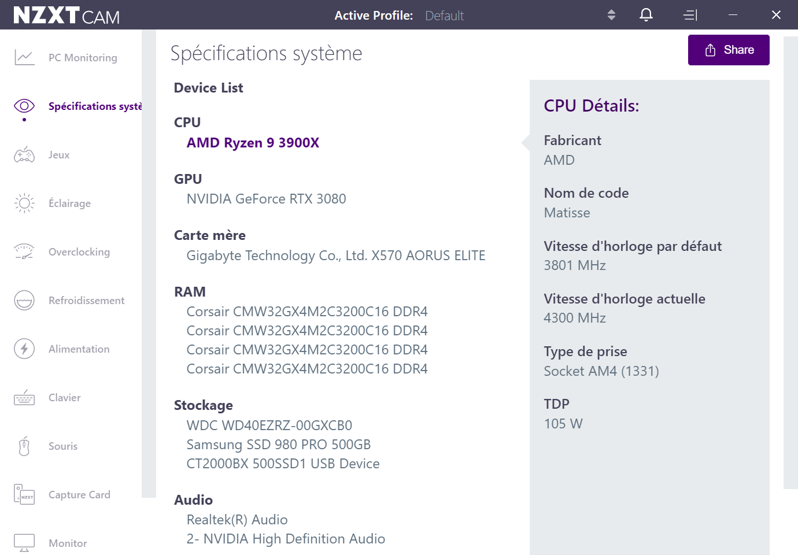Open Clavier menu label
The height and width of the screenshot is (555, 798).
point(65,398)
